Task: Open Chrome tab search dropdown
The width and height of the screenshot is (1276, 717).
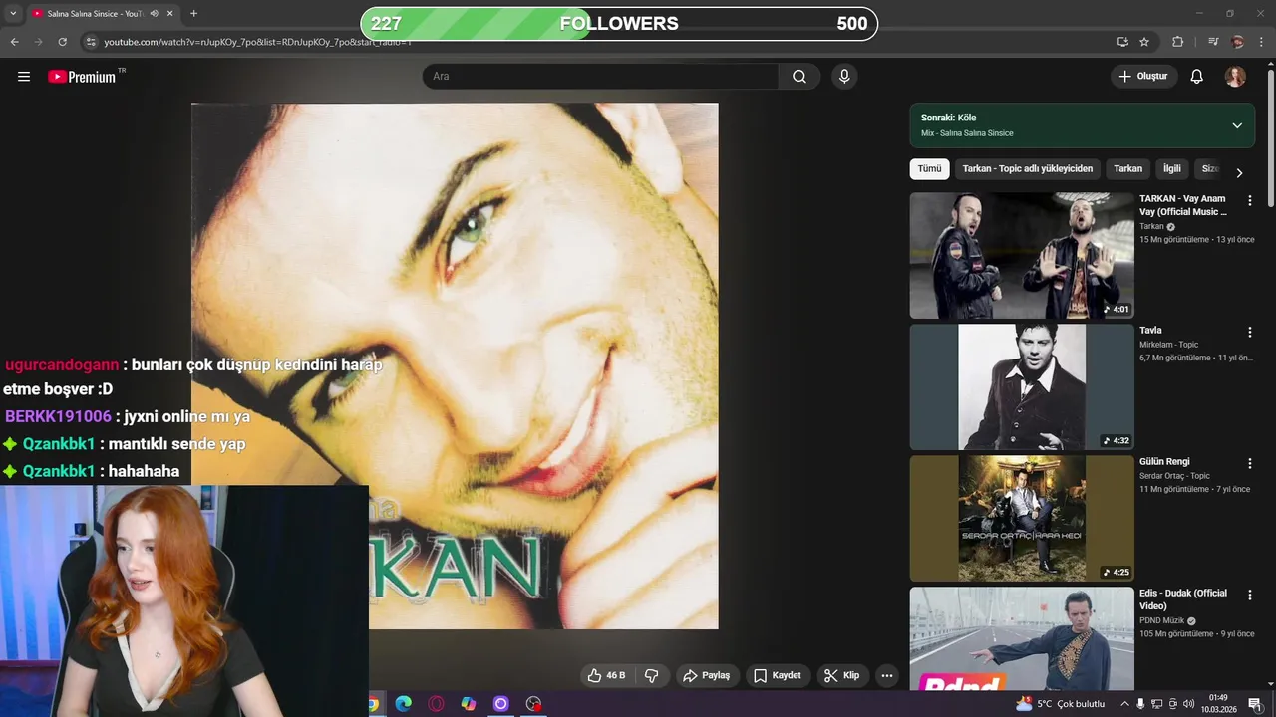Action: click(13, 14)
